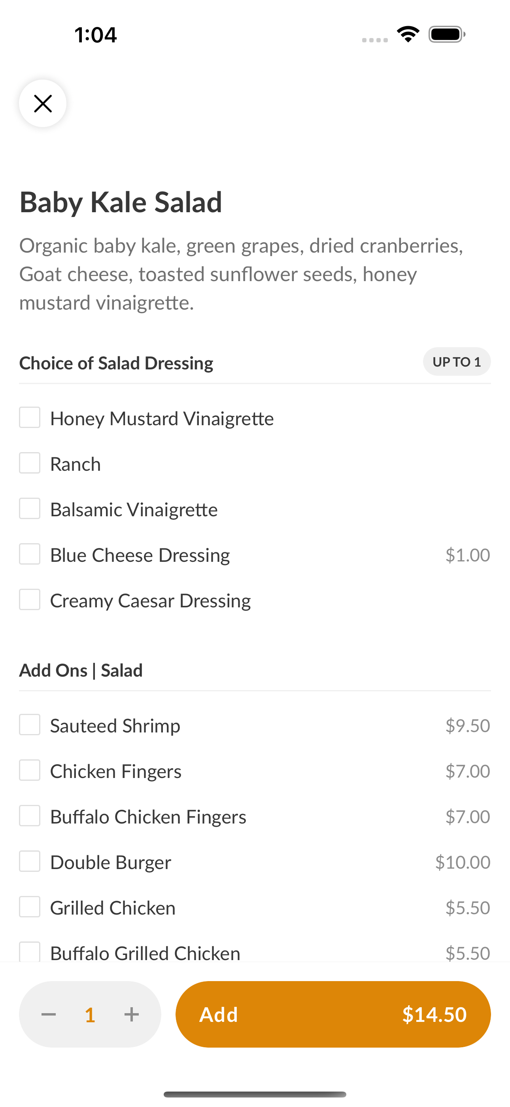510x1107 pixels.
Task: Enable Buffalo Chicken Fingers add-on
Action: [x=30, y=816]
